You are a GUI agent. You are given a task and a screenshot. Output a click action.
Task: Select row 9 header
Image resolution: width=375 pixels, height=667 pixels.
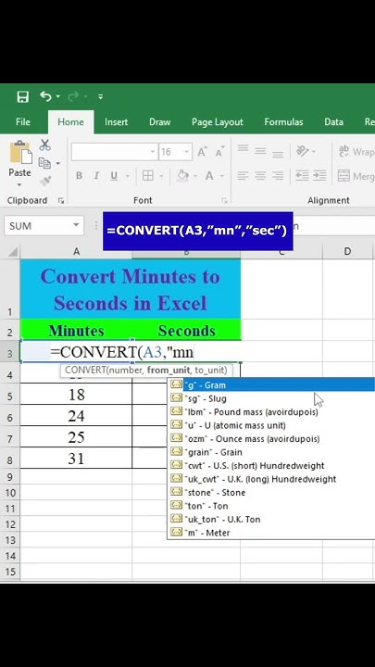click(10, 477)
